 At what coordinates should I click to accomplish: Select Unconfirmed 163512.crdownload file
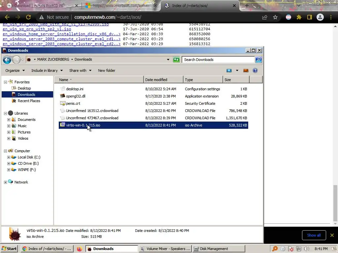tap(92, 111)
